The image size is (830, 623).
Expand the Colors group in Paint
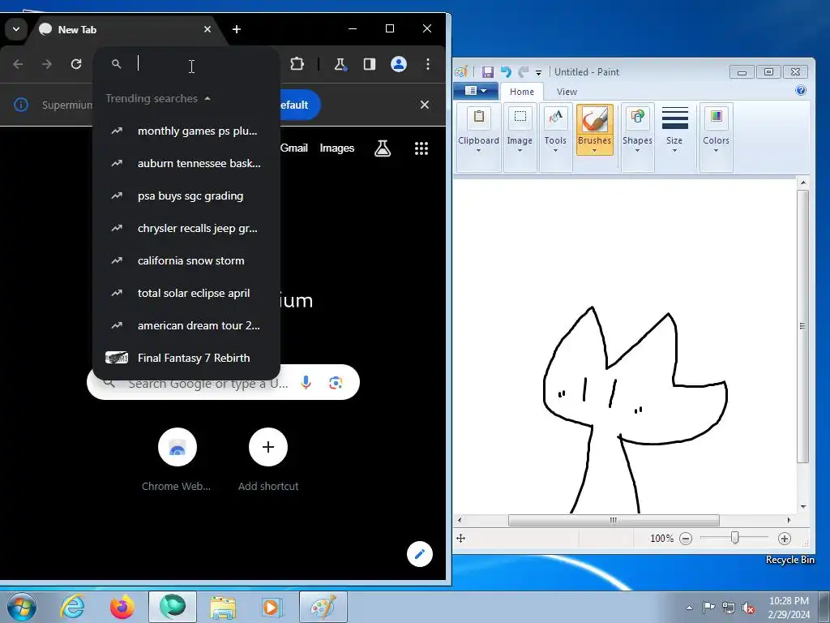point(717,136)
